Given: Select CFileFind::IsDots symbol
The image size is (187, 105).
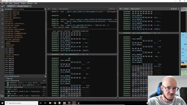Looking at the screenshot, I should [x=13, y=32].
